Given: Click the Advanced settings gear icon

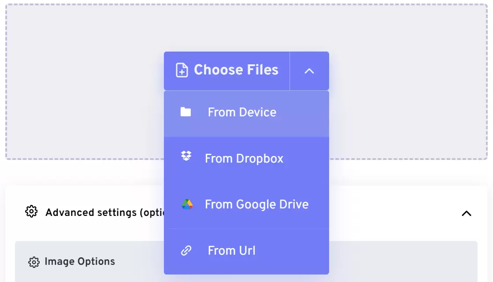Looking at the screenshot, I should tap(31, 211).
